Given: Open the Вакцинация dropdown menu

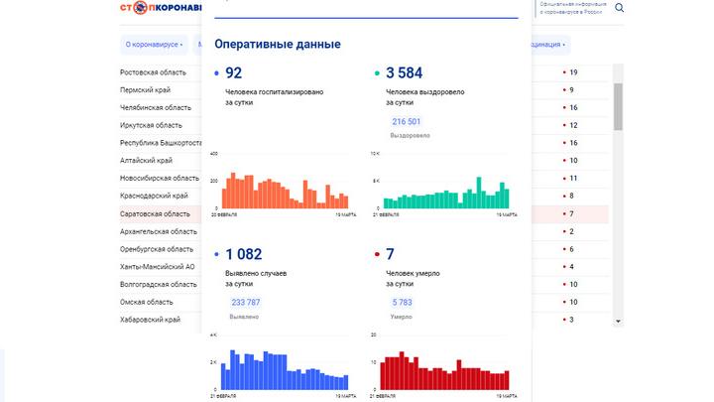Looking at the screenshot, I should (x=550, y=45).
